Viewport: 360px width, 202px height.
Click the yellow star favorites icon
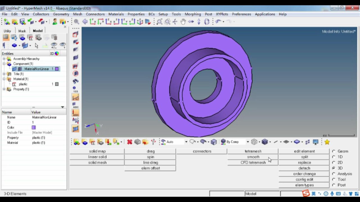click(327, 142)
